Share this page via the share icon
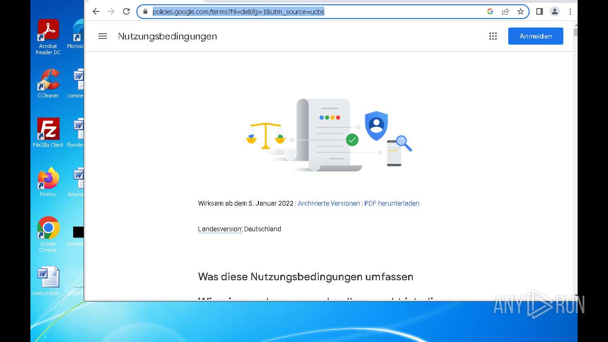Image resolution: width=608 pixels, height=342 pixels. tap(505, 11)
